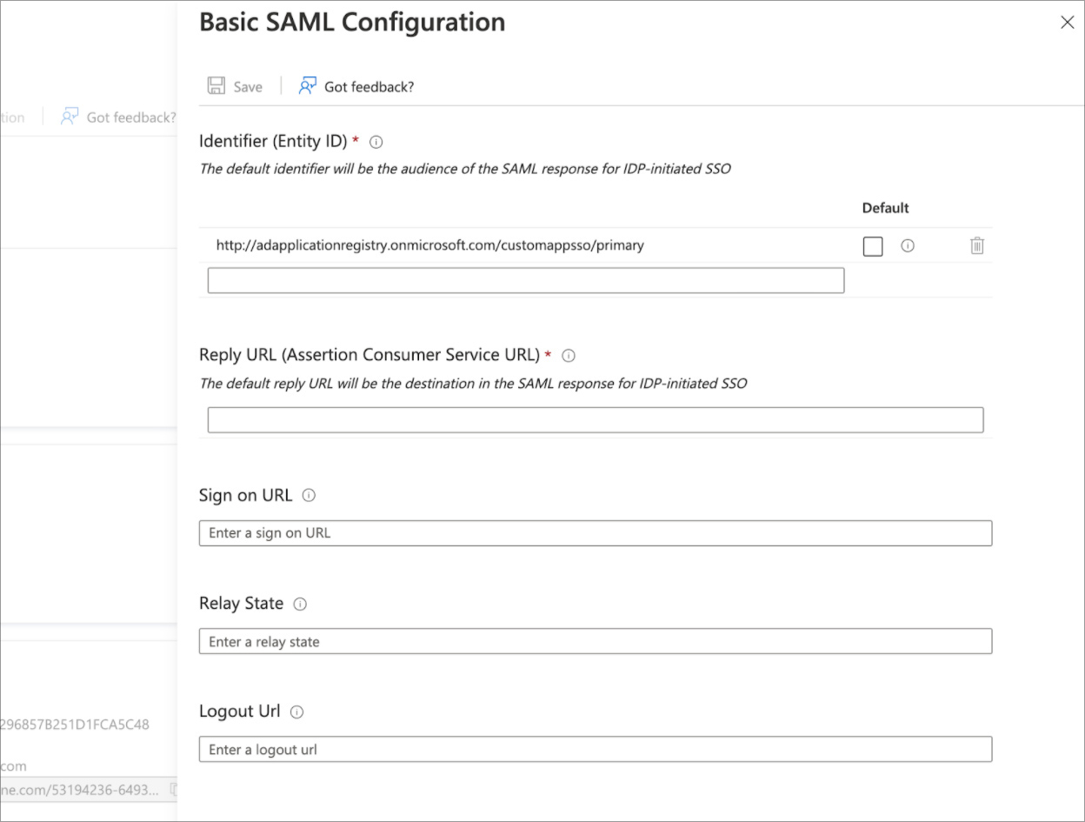Select the primary identifier URL text

tap(429, 245)
